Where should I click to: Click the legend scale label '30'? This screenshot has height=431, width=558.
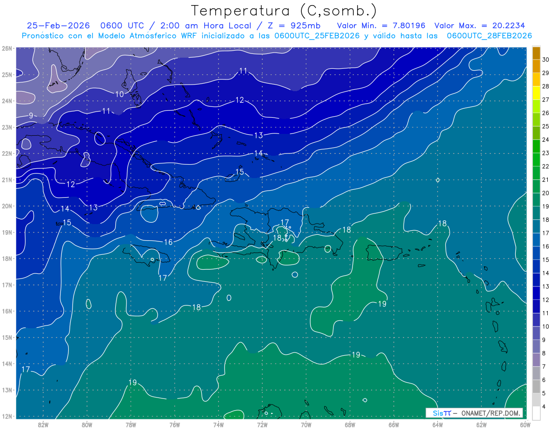[x=546, y=60]
